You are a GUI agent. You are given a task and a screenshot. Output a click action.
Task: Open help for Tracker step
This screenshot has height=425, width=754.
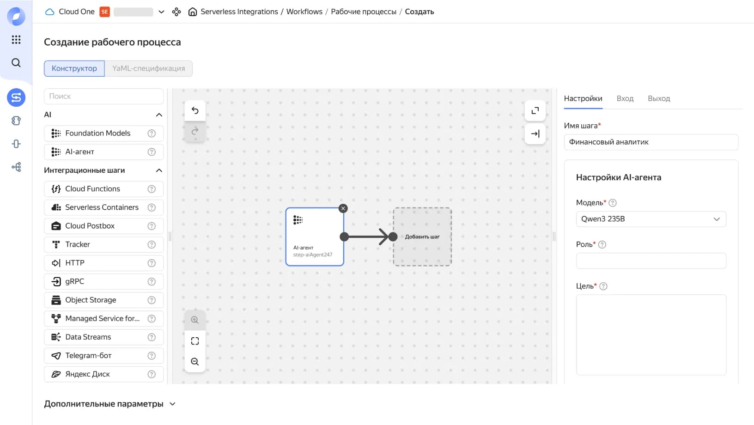[x=152, y=244]
